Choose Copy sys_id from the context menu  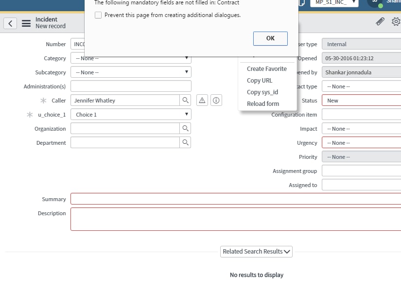click(x=262, y=92)
